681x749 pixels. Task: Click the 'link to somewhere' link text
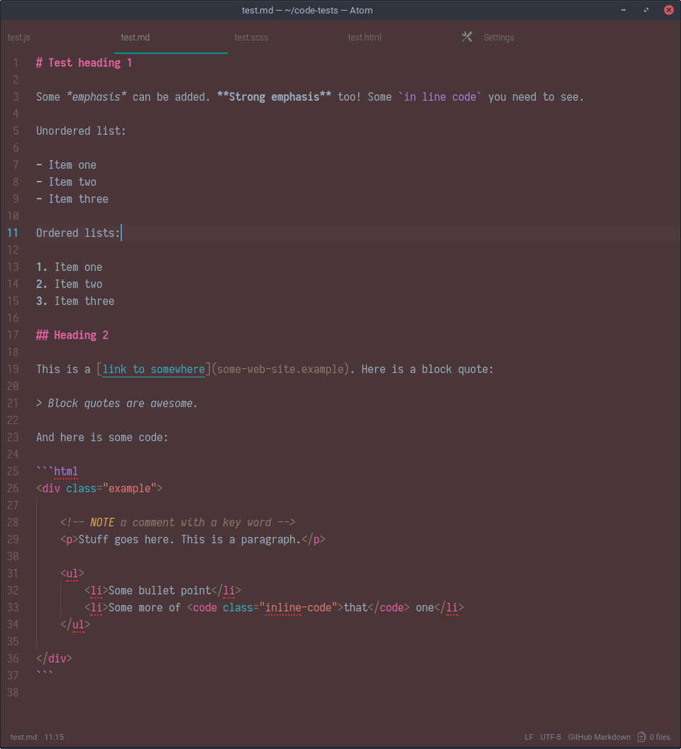[153, 370]
